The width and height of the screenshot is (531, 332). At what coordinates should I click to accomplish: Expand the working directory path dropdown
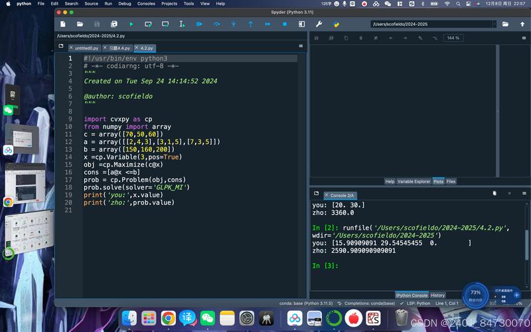tap(494, 25)
